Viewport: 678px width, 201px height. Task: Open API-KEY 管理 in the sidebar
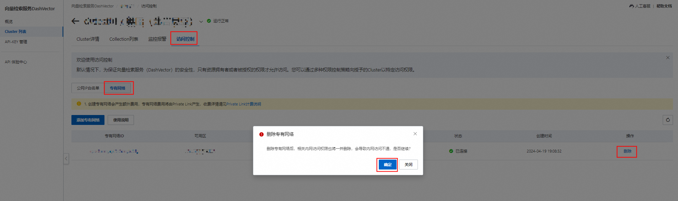(x=16, y=42)
